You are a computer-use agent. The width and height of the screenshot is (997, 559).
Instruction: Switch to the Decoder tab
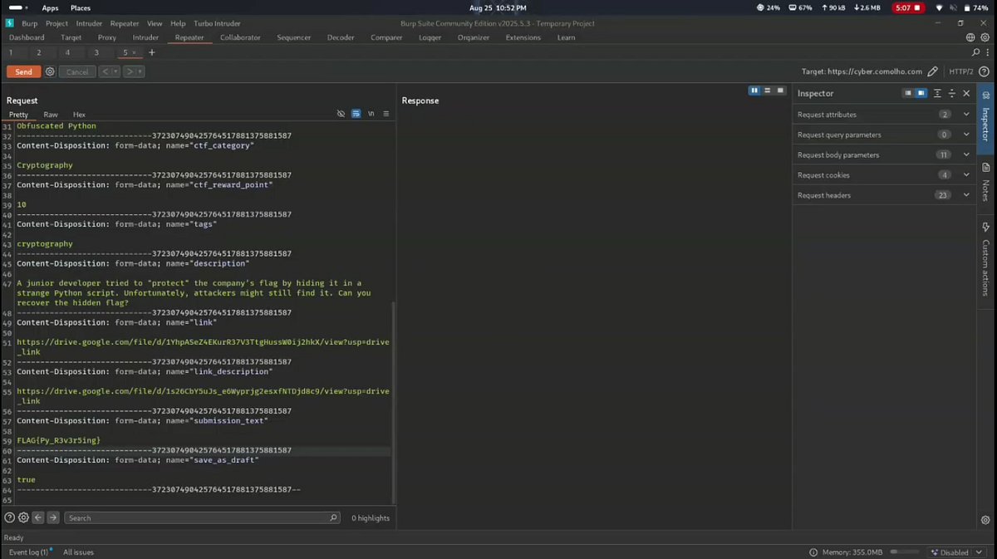click(x=341, y=37)
